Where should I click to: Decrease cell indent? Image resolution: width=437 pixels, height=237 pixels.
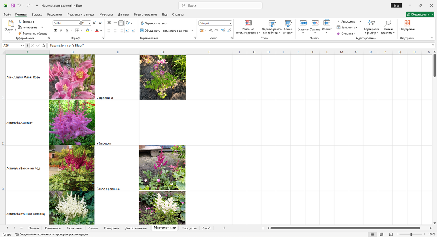click(127, 31)
